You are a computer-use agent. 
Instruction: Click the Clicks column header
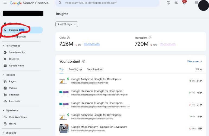click(x=199, y=69)
